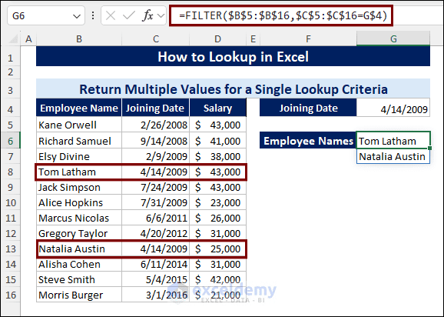Select cell Marcus Nicolas

(79, 218)
